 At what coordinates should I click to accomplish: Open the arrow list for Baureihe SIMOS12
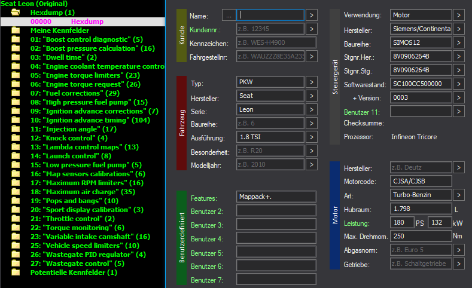coord(459,42)
